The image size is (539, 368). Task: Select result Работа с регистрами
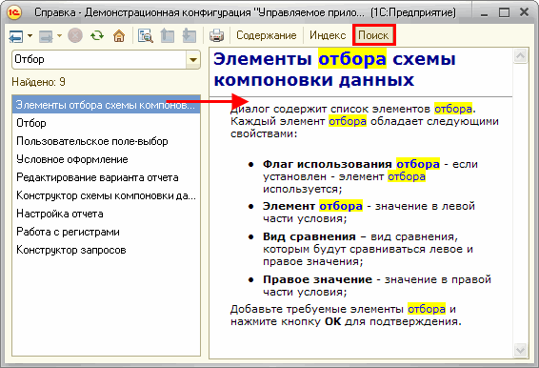tap(107, 232)
